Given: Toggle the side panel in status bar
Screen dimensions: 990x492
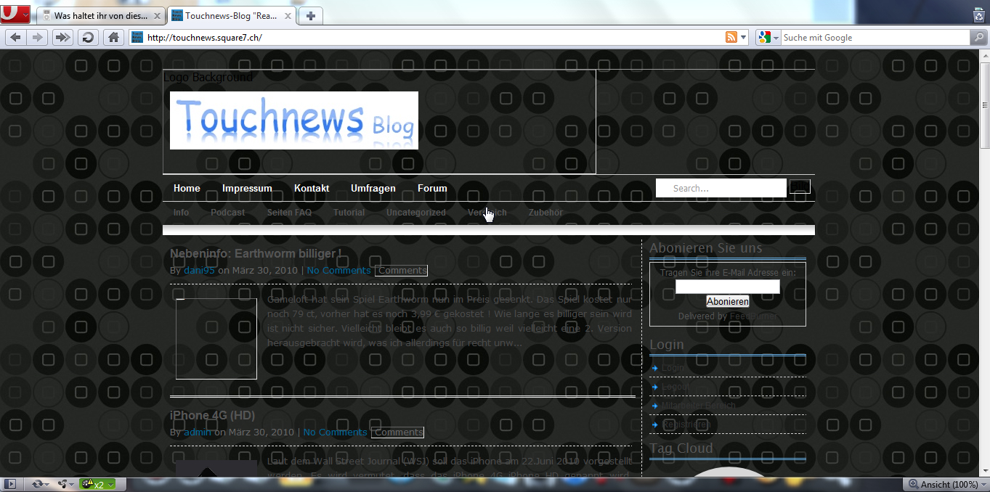Looking at the screenshot, I should pyautogui.click(x=10, y=484).
